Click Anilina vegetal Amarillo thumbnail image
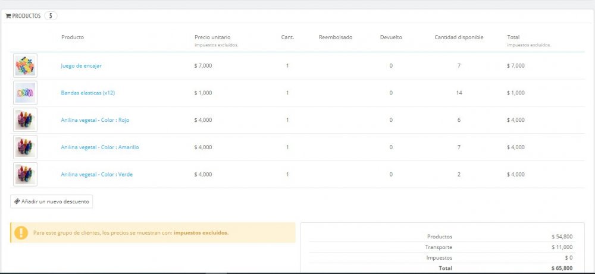 (25, 147)
